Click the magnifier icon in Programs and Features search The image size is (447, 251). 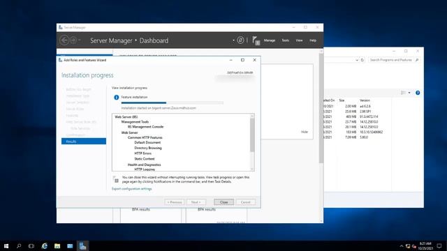[417, 60]
